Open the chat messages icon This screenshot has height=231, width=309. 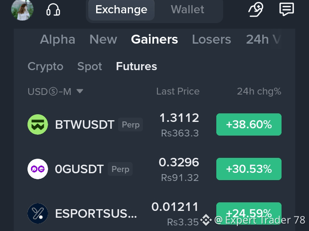(x=287, y=9)
